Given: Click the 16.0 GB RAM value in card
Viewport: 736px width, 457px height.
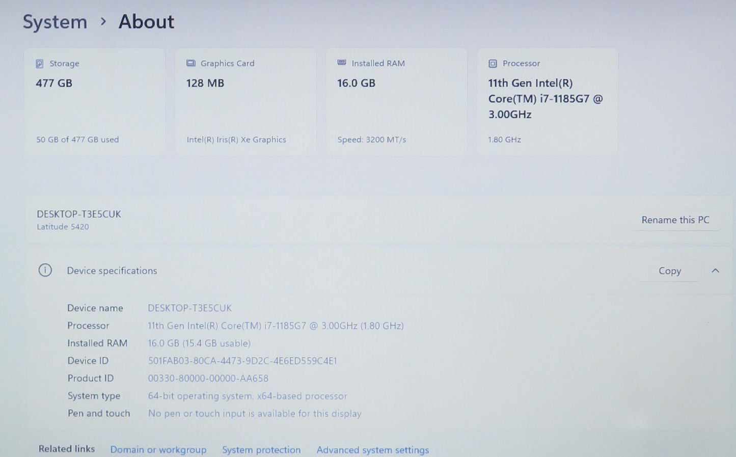Looking at the screenshot, I should (x=356, y=83).
